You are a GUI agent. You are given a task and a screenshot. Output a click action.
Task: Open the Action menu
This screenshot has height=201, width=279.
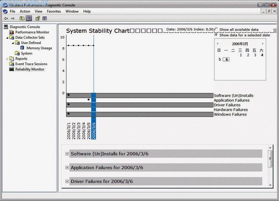[x=25, y=11]
